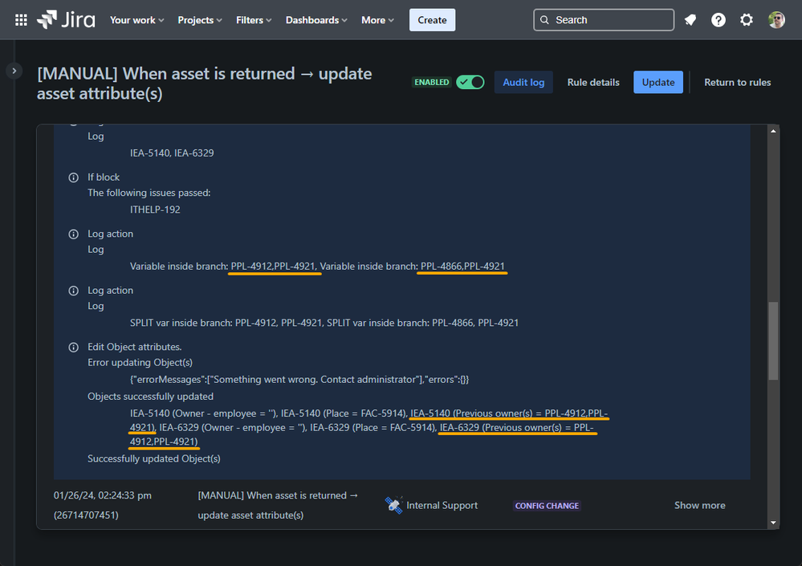Viewport: 802px width, 566px height.
Task: Click the info icon beside If block
Action: click(x=74, y=177)
